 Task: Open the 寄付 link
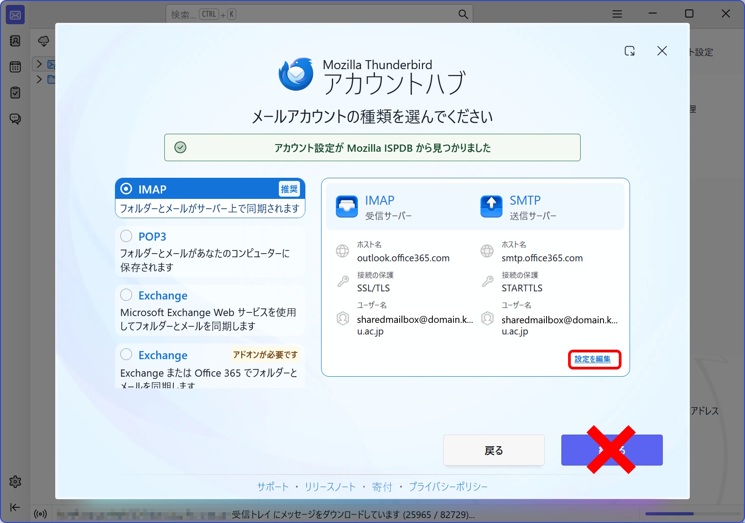coord(382,487)
